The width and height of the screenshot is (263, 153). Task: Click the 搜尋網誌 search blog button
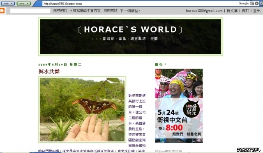click(x=60, y=11)
